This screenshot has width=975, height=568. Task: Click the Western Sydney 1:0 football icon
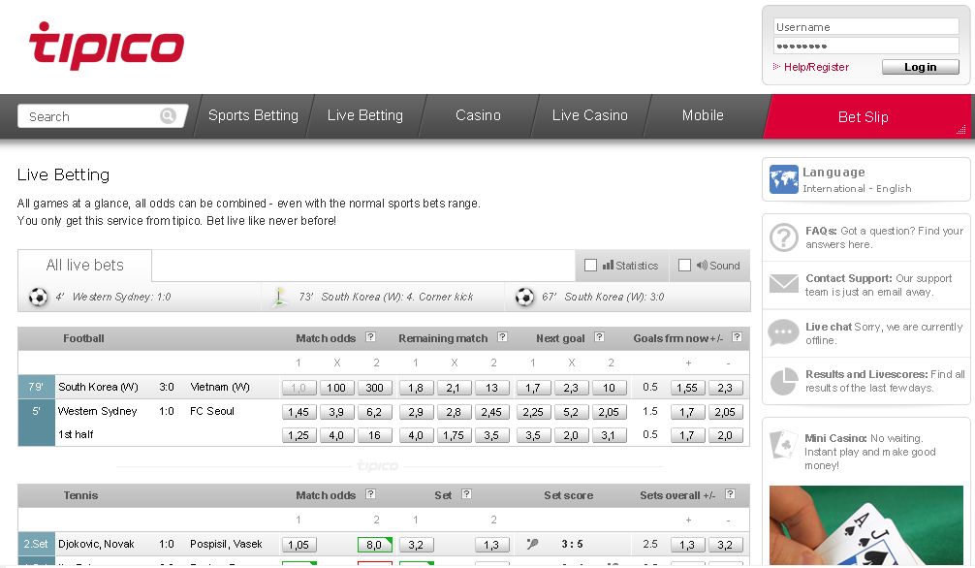coord(38,297)
